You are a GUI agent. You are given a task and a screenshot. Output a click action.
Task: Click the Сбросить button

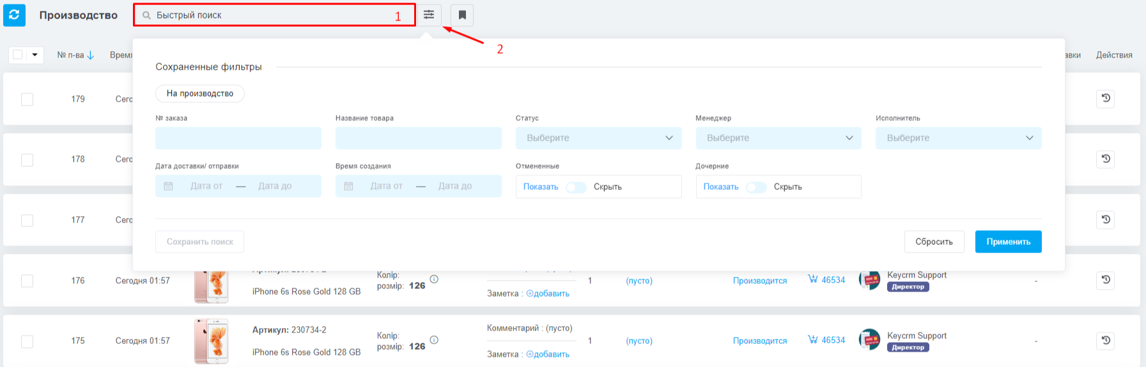pyautogui.click(x=934, y=242)
